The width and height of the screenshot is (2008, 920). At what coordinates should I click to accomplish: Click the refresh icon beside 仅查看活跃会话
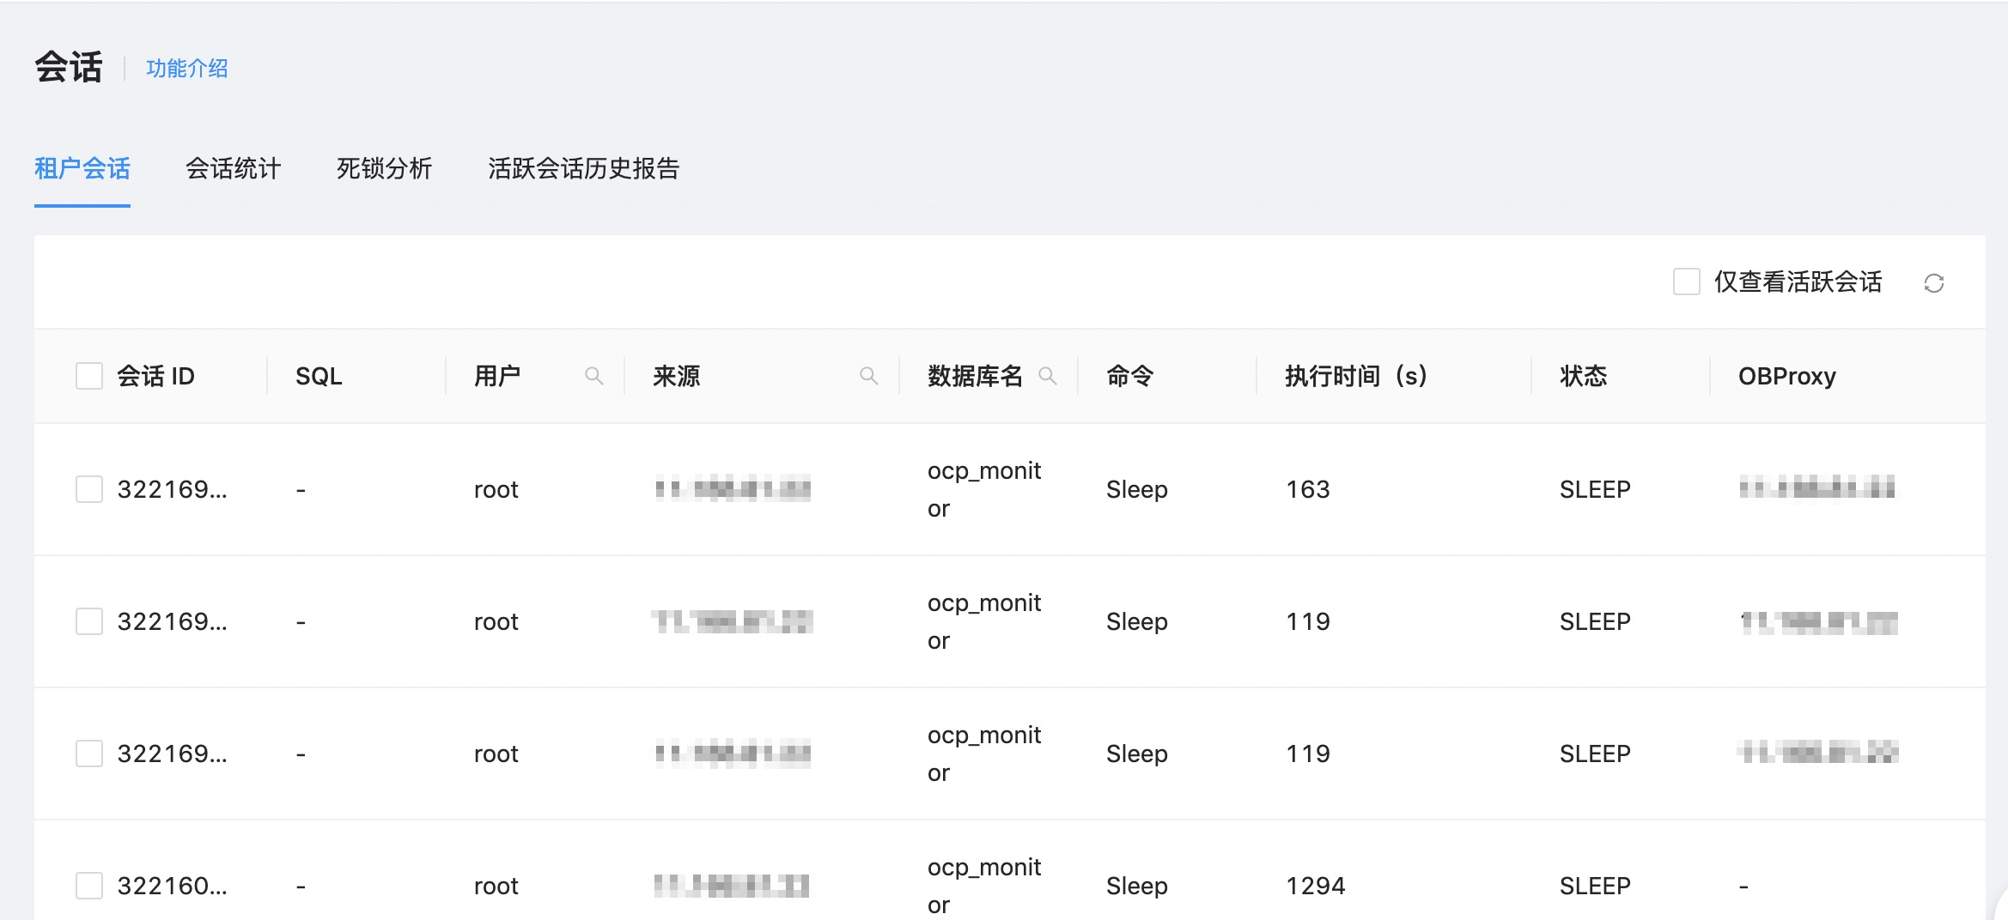[1933, 283]
